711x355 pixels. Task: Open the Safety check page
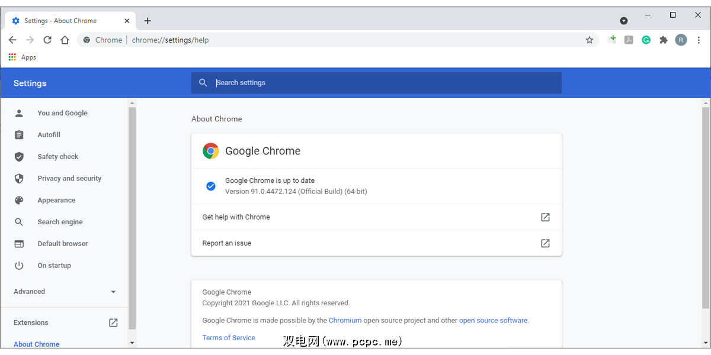(58, 157)
